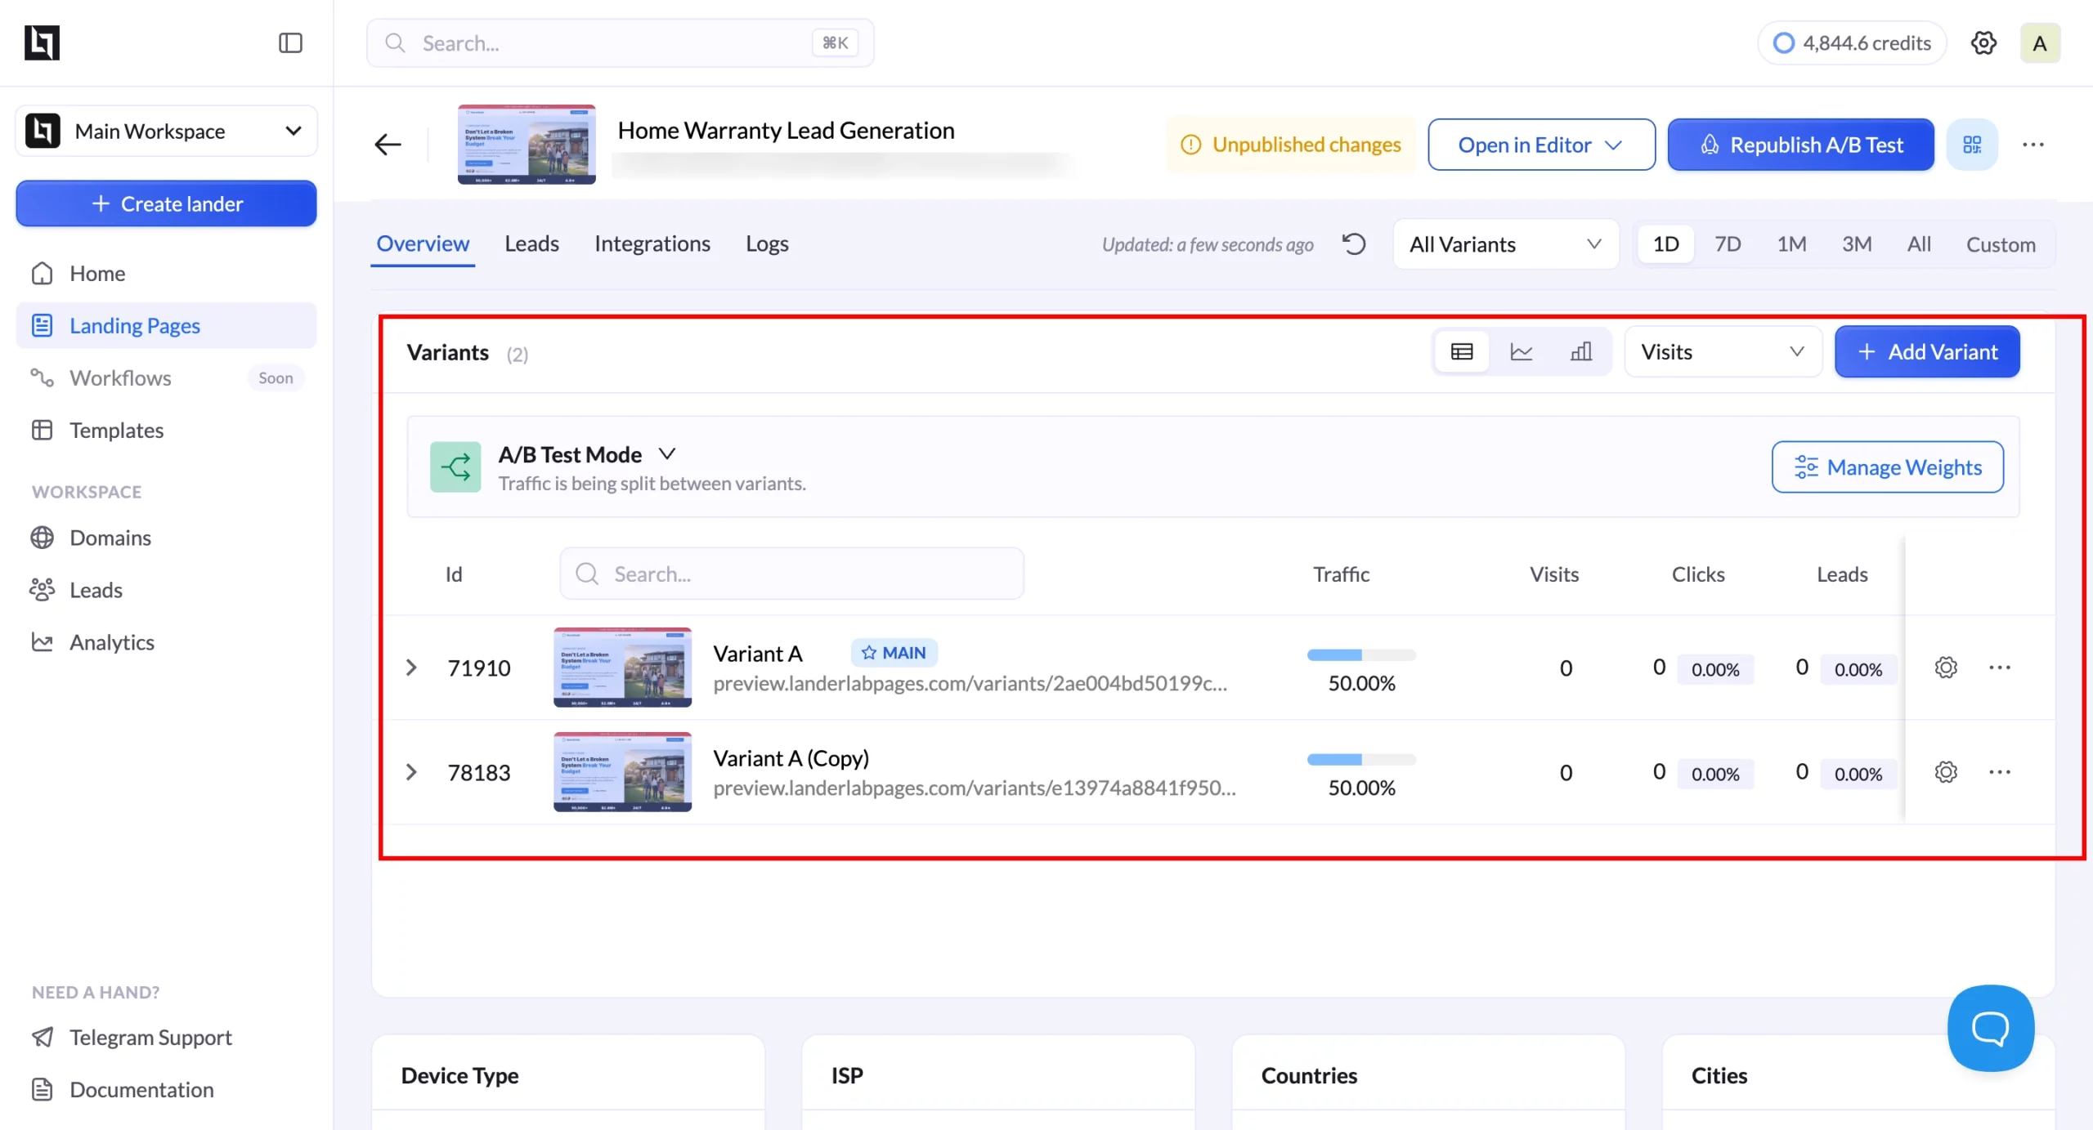The image size is (2093, 1130).
Task: Open the Main Workspace dropdown
Action: click(166, 131)
